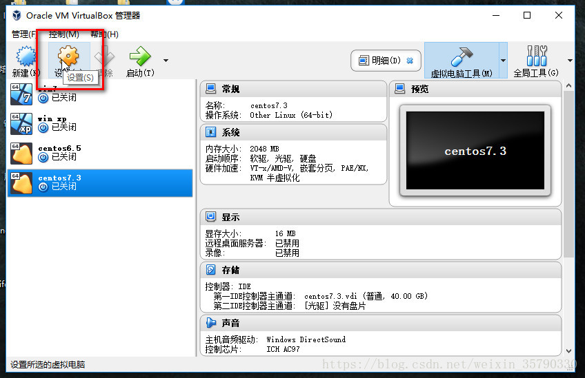
Task: Click the Preview (预览) monitor icon
Action: pyautogui.click(x=400, y=89)
